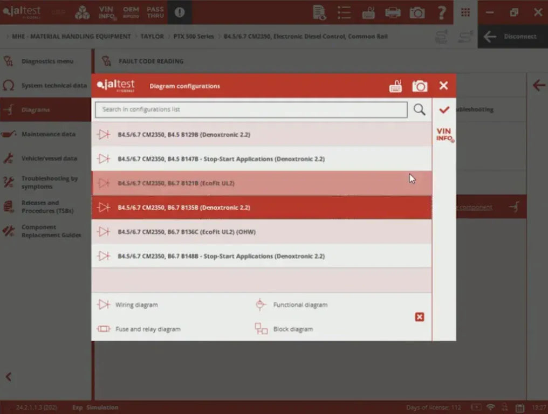Open the PASS THRU toolbar option
The image size is (548, 414).
tap(155, 12)
